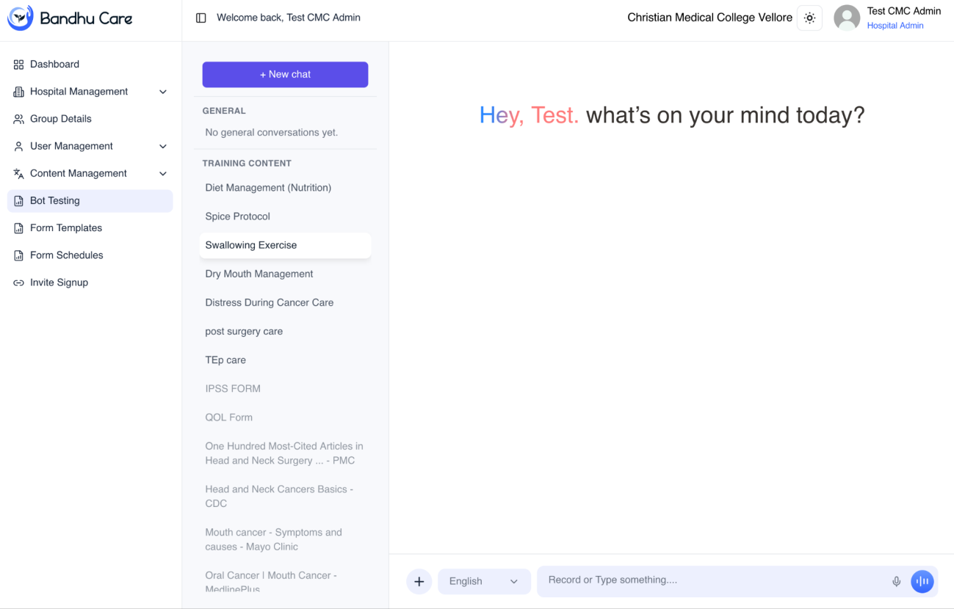
Task: Open Dry Mouth Management training content
Action: [285, 274]
